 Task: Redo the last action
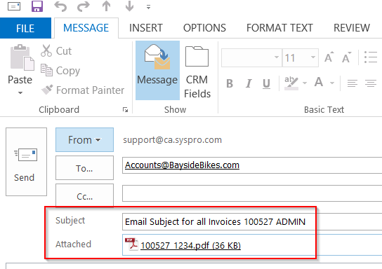tap(84, 6)
